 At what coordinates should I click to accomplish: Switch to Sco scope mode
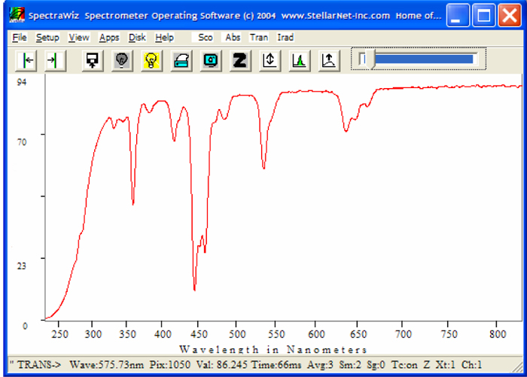(x=206, y=38)
